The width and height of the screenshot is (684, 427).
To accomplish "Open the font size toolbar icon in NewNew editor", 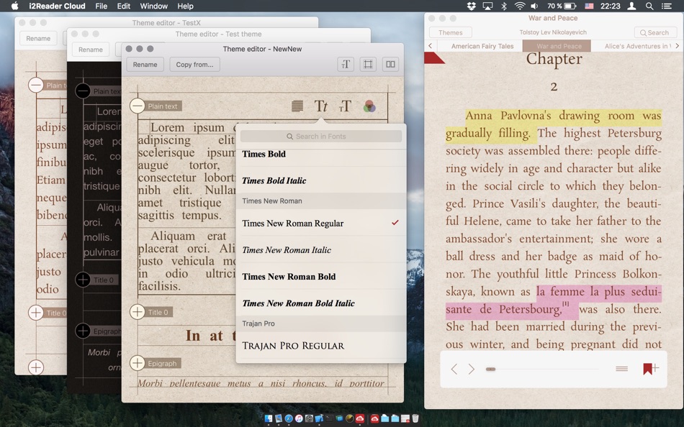I will (x=346, y=65).
